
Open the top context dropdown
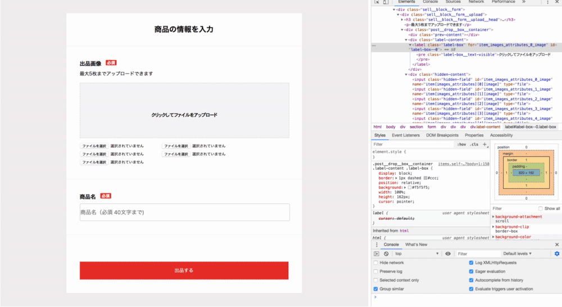point(416,254)
